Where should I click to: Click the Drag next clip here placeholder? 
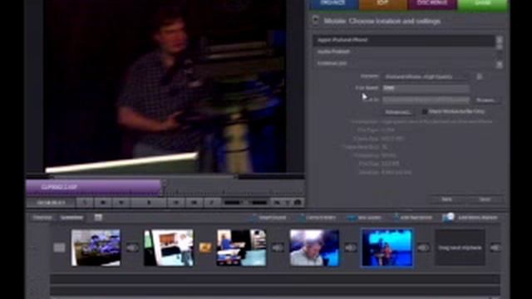(460, 248)
